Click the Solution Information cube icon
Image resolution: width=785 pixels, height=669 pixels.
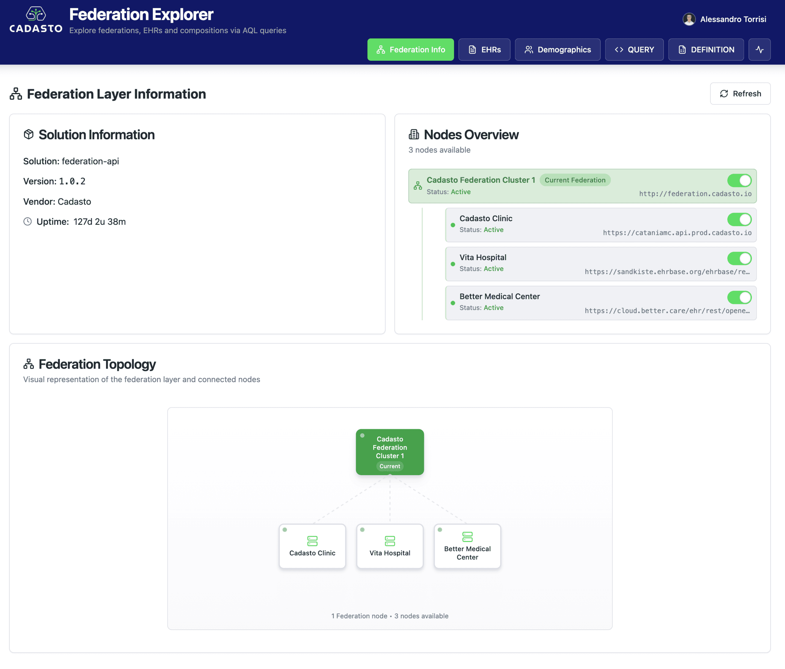click(x=29, y=135)
